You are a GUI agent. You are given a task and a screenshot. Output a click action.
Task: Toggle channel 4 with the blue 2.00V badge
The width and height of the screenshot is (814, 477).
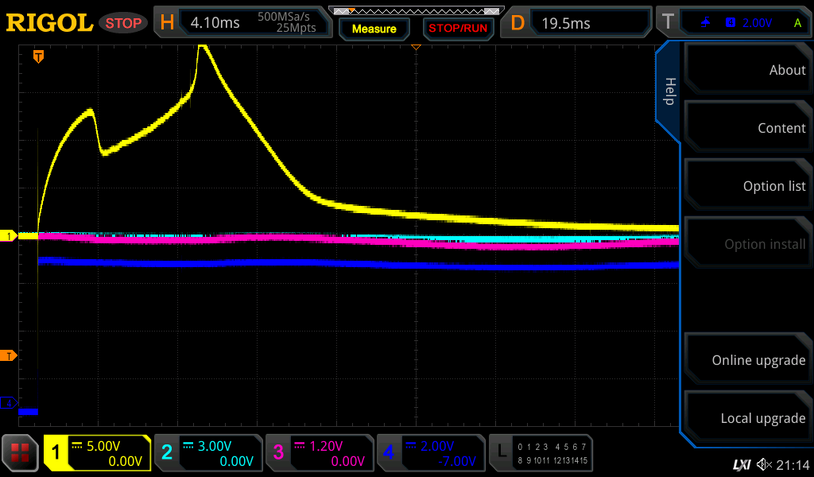point(430,453)
